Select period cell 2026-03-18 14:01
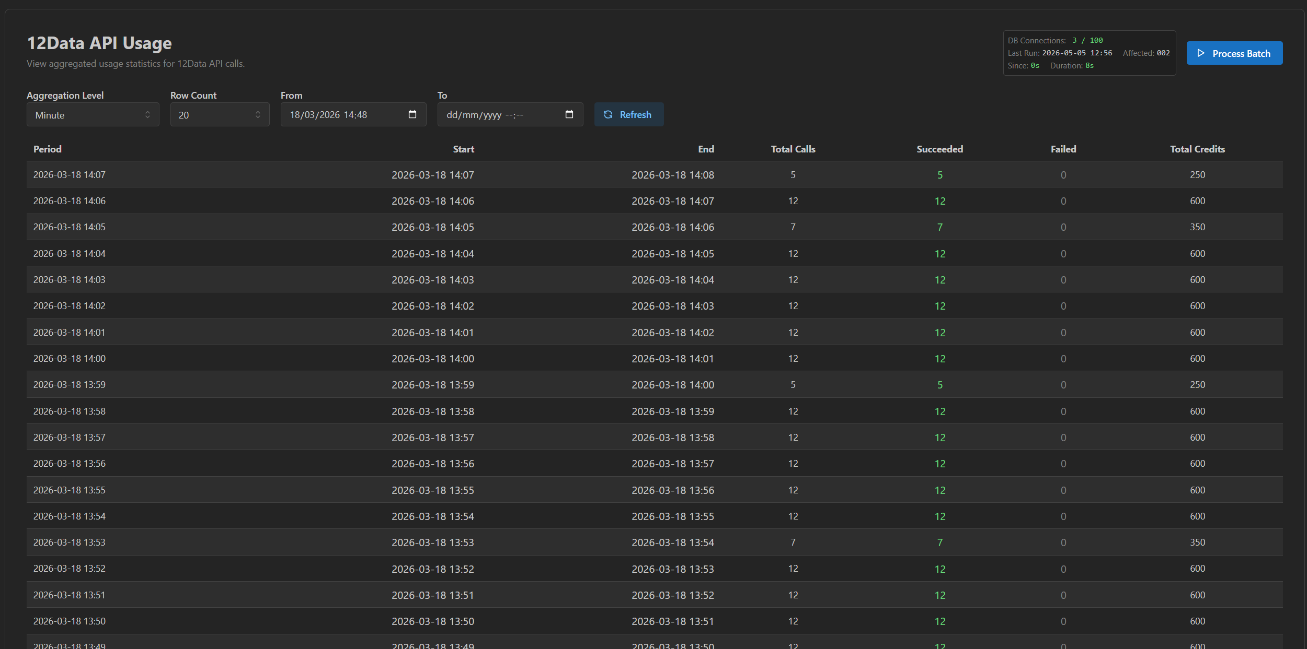This screenshot has height=649, width=1307. coord(70,333)
